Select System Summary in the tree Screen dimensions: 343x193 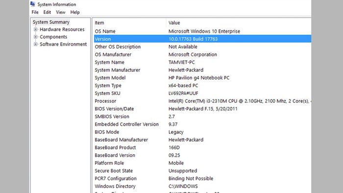click(x=51, y=22)
